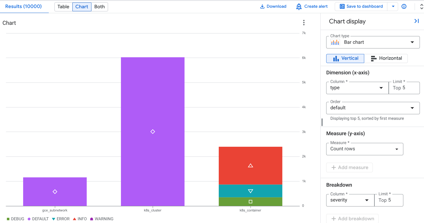Open the Measure Count rows dropdown

click(x=364, y=149)
